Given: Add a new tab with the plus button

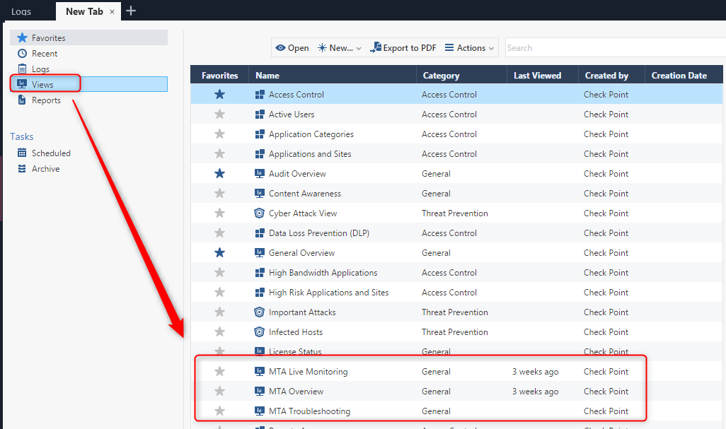Looking at the screenshot, I should 131,11.
